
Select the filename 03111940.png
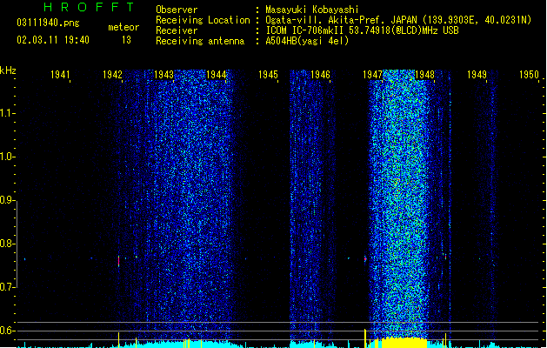click(48, 23)
